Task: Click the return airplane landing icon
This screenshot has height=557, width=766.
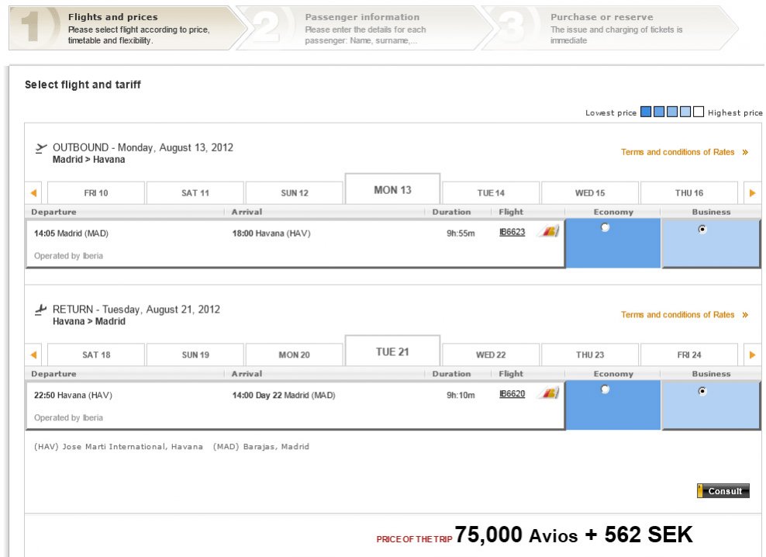Action: click(x=41, y=310)
